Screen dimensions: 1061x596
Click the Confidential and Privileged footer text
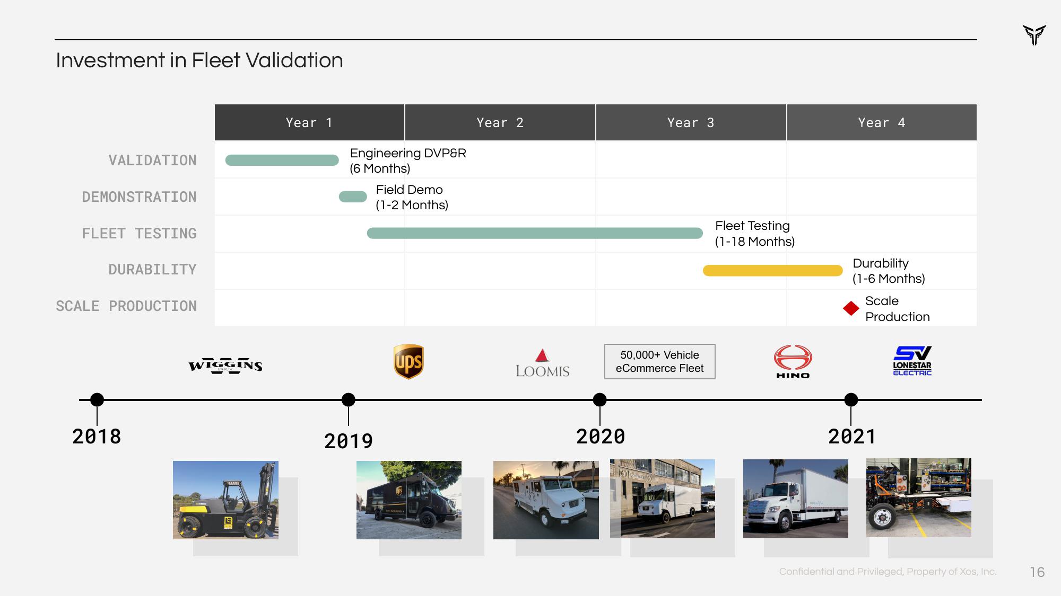[888, 572]
